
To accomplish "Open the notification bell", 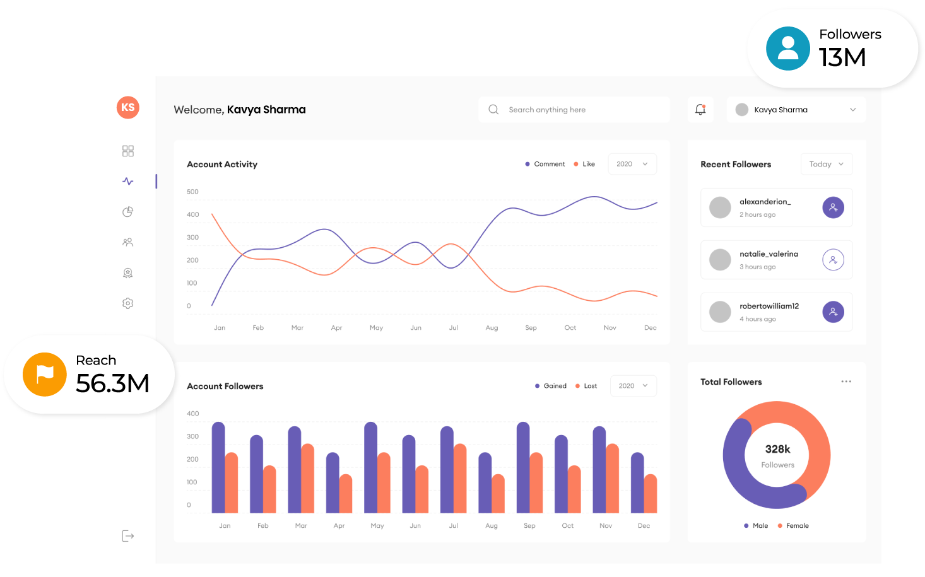I will point(700,110).
